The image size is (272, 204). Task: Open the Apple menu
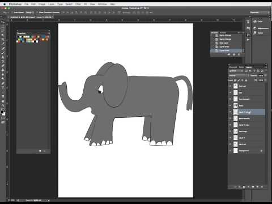click(5, 4)
